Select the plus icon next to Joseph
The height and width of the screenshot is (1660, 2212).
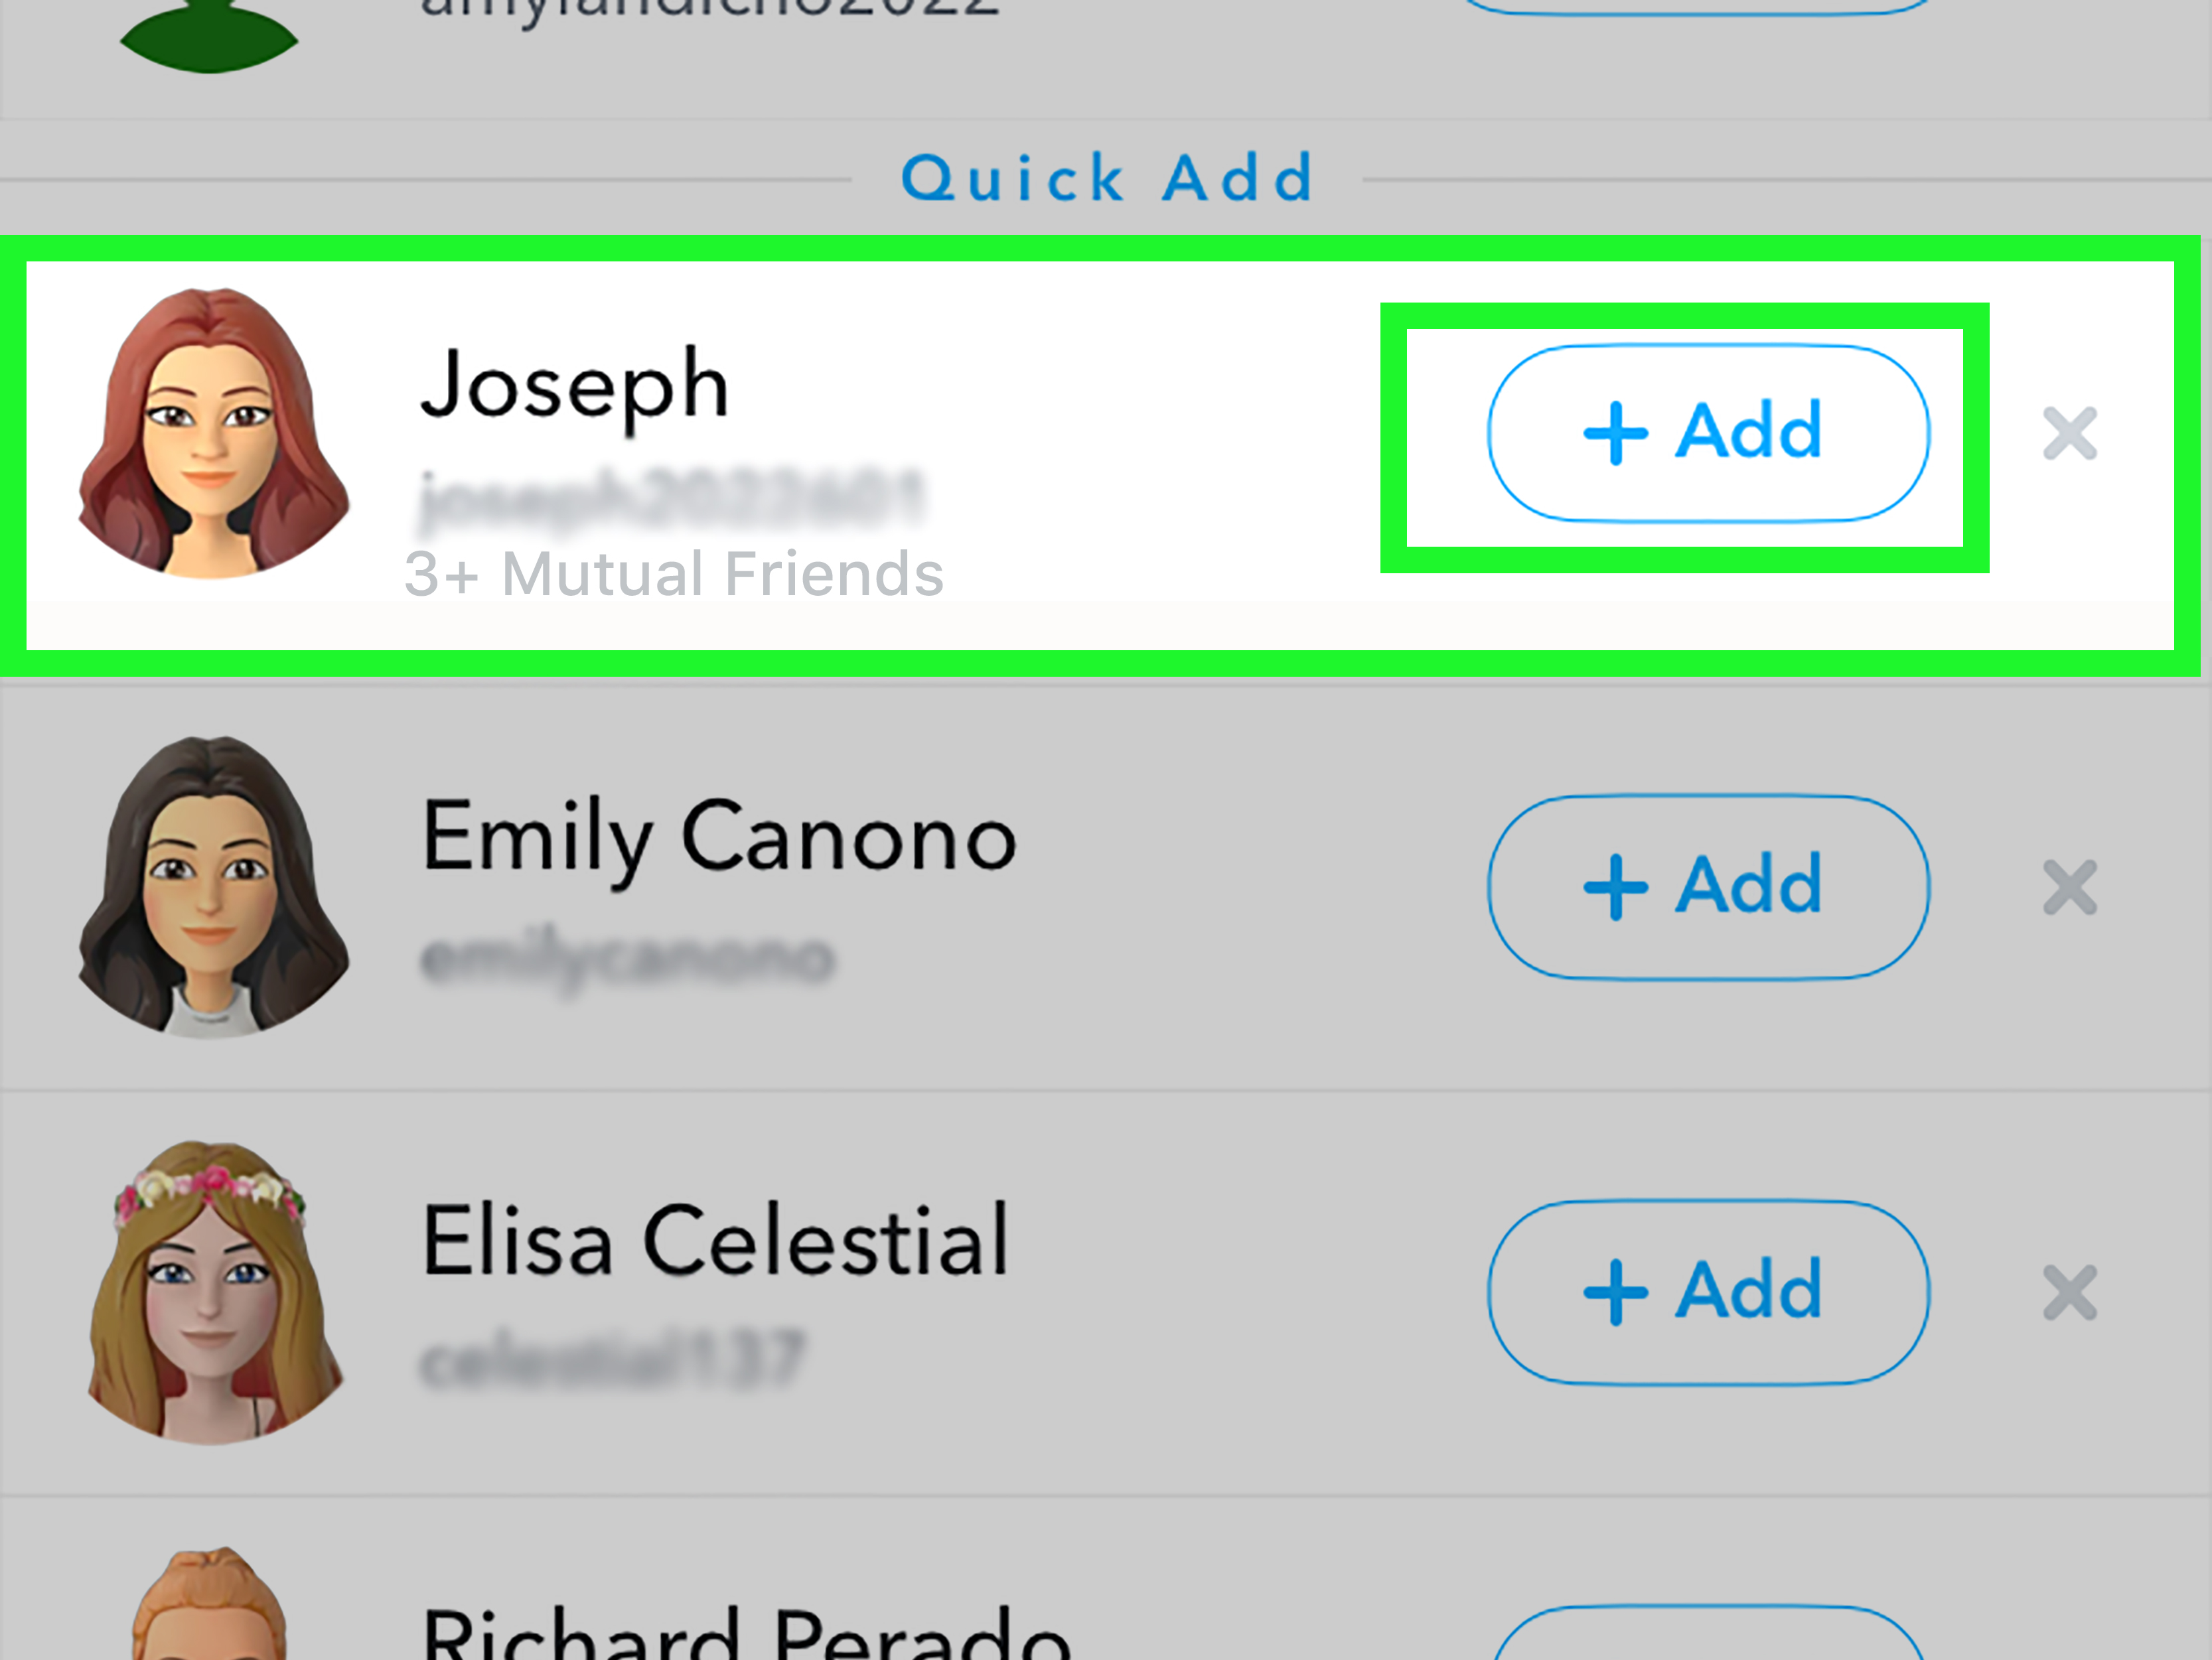click(x=1617, y=433)
